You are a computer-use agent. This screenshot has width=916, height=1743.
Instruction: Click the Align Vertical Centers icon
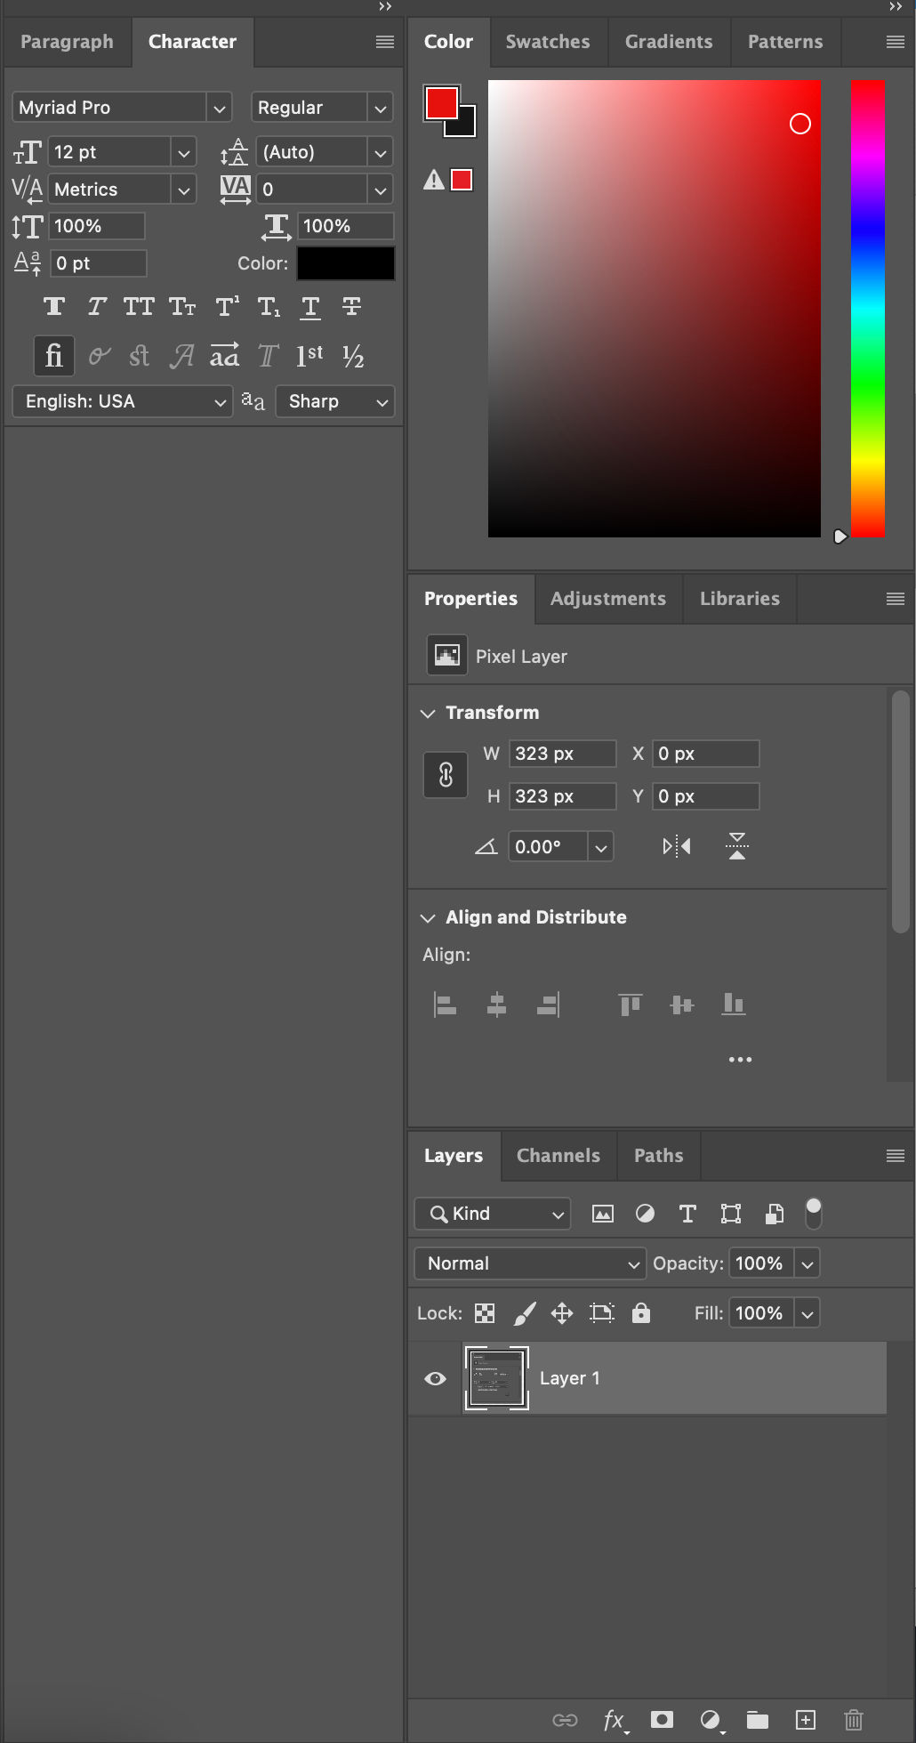pyautogui.click(x=682, y=1005)
